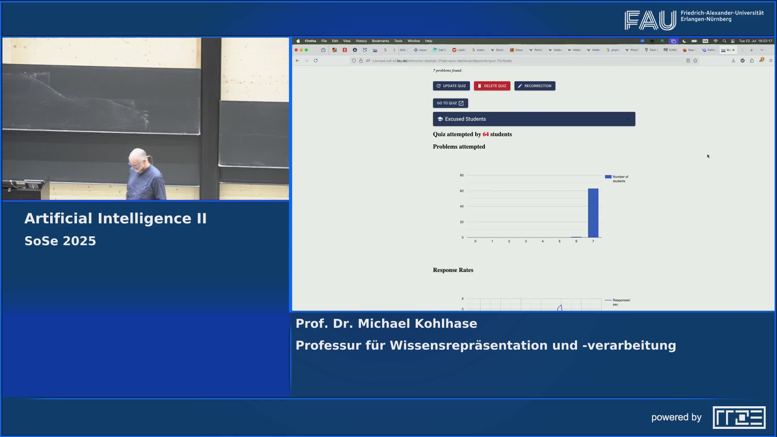Click the graduation cap icon beside Excused Students

[x=440, y=119]
